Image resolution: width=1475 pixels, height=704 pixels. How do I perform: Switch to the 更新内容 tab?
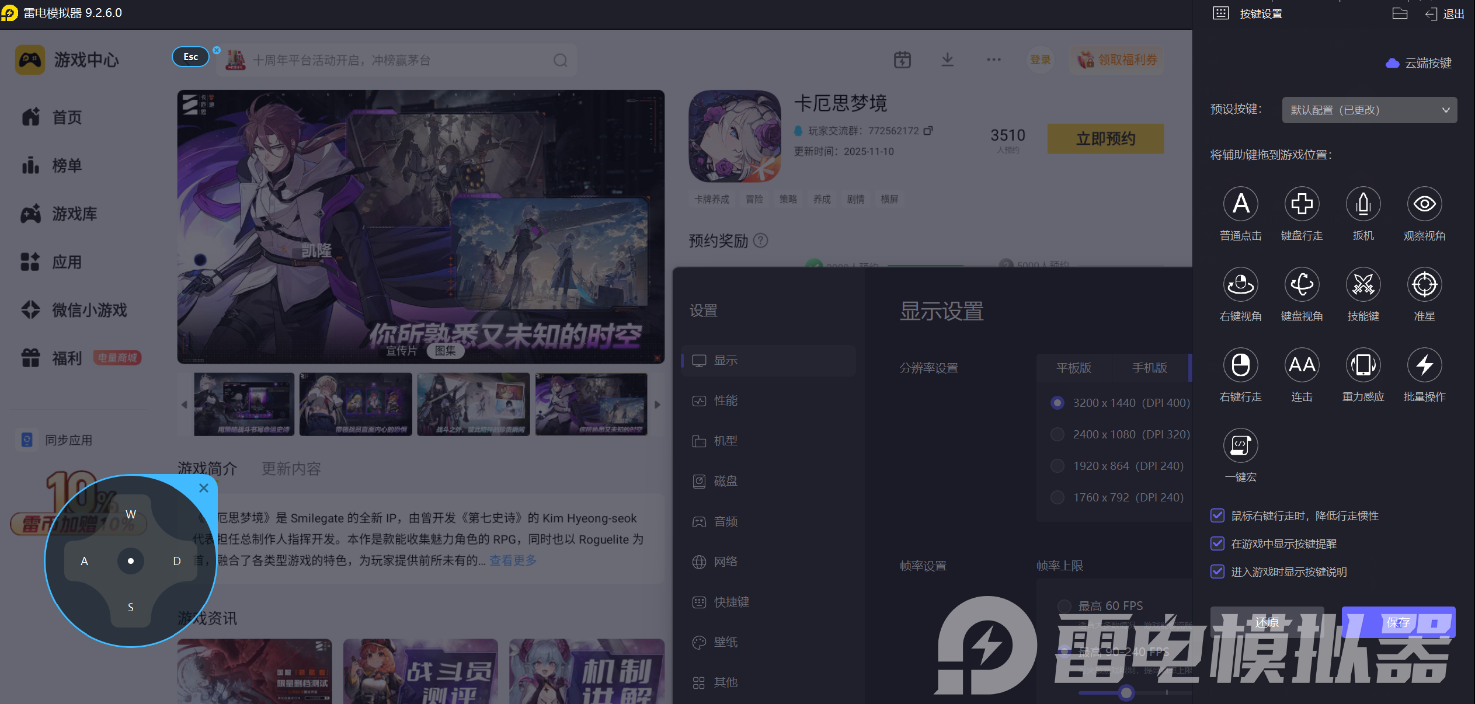(291, 469)
